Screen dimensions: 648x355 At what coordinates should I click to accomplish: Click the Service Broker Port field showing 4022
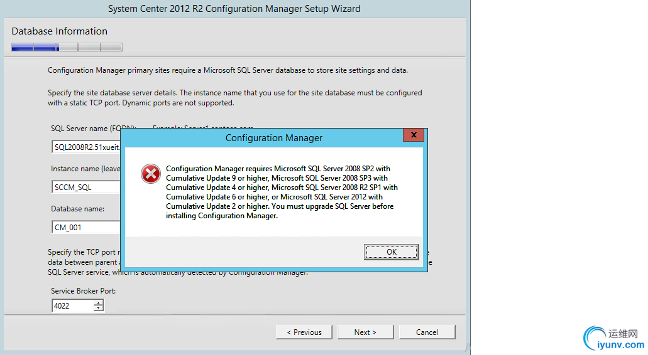(72, 306)
